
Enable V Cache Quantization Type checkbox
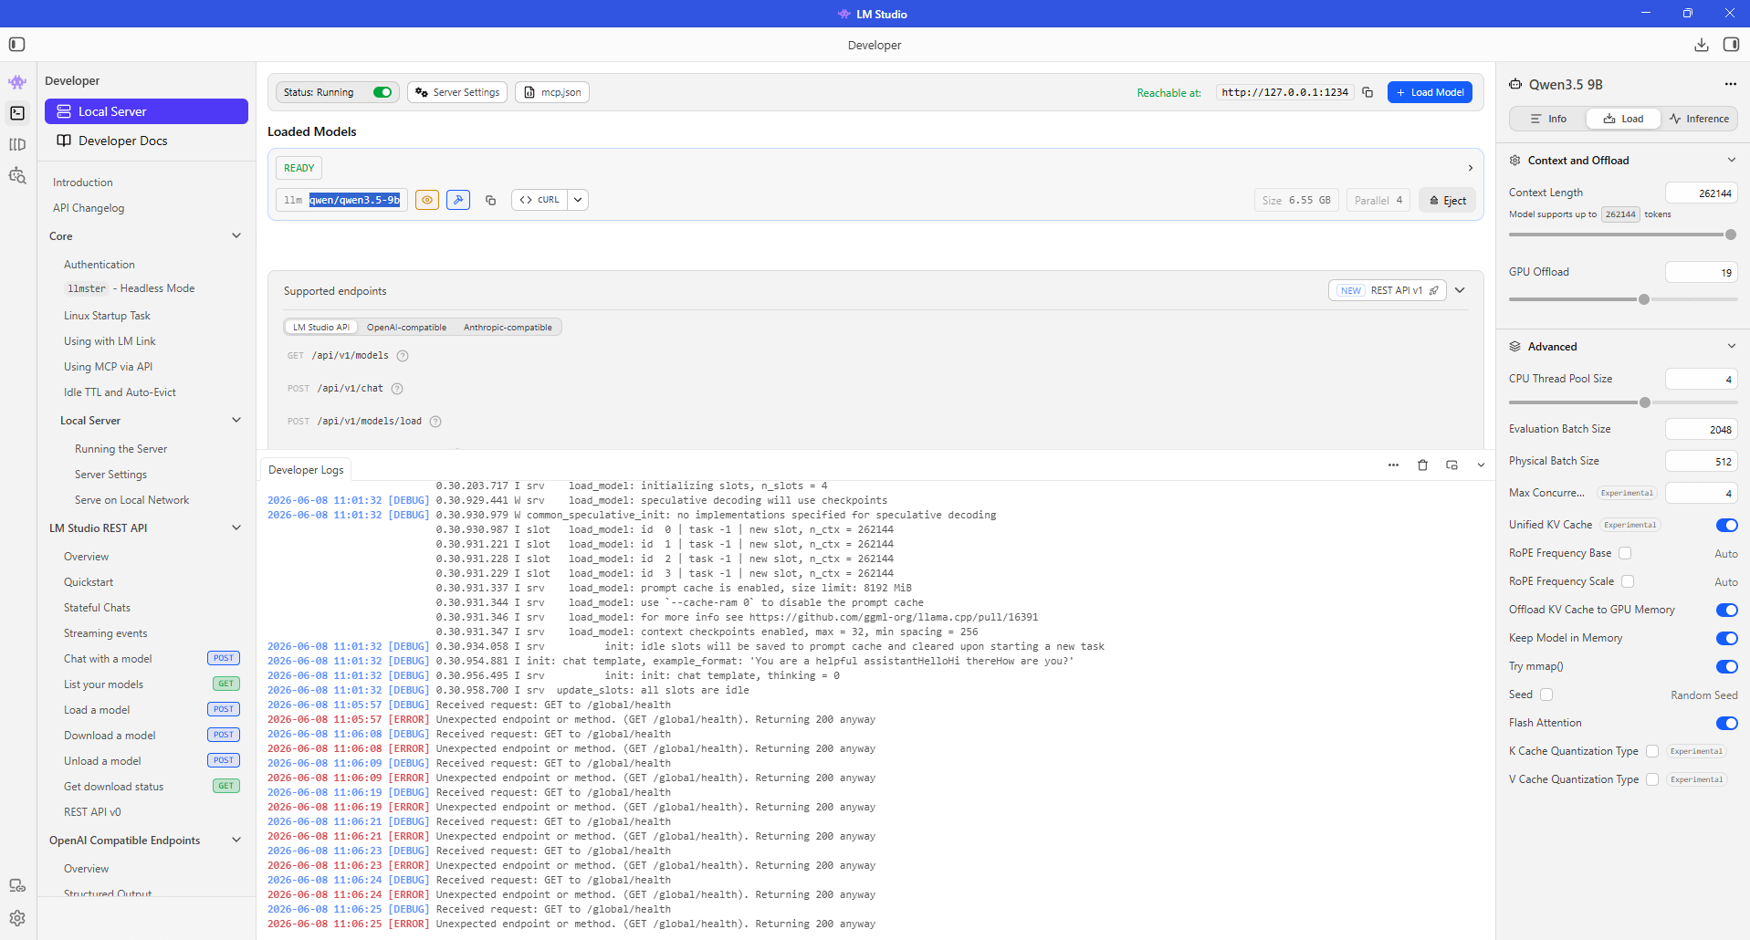[1652, 779]
